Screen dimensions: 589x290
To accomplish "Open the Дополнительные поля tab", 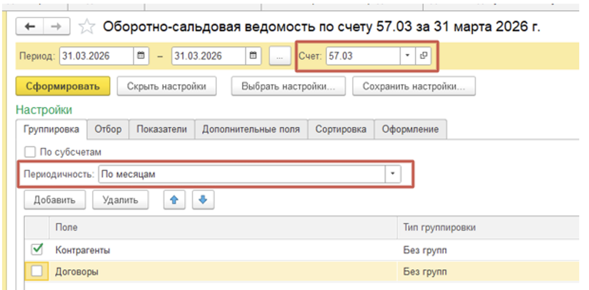I will click(251, 129).
